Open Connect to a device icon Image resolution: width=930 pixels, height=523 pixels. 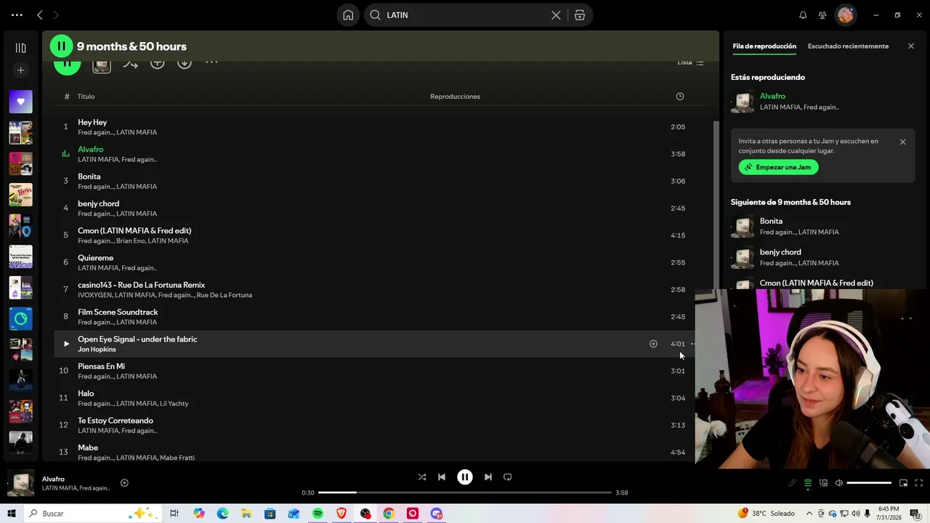[823, 483]
